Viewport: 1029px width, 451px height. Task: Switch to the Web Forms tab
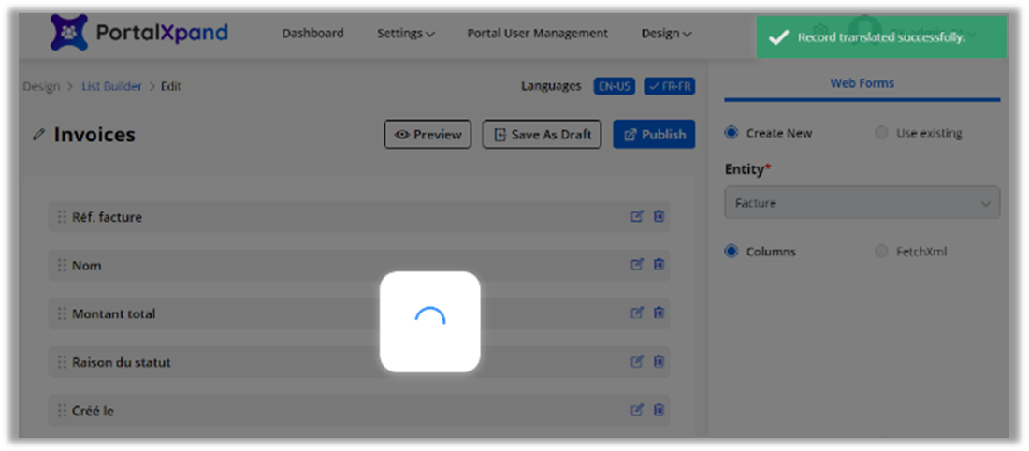[x=862, y=83]
